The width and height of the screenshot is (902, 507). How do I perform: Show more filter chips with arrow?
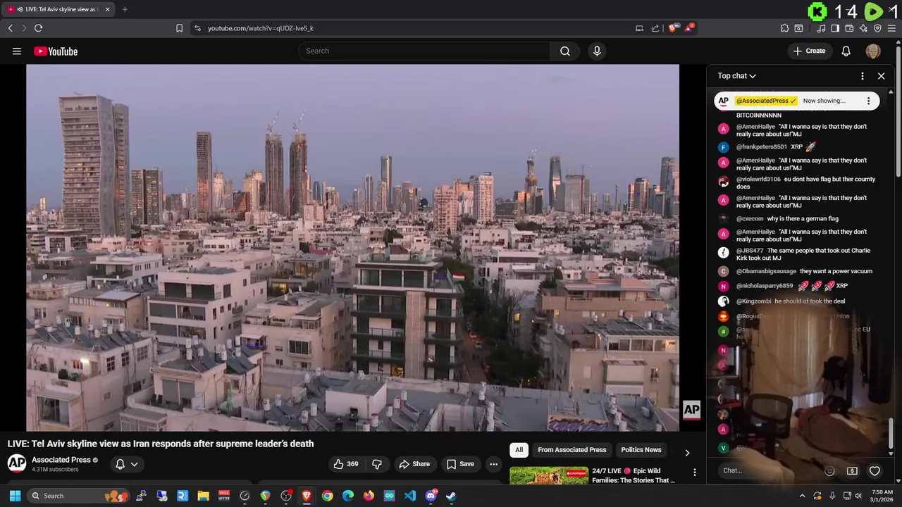pyautogui.click(x=687, y=452)
